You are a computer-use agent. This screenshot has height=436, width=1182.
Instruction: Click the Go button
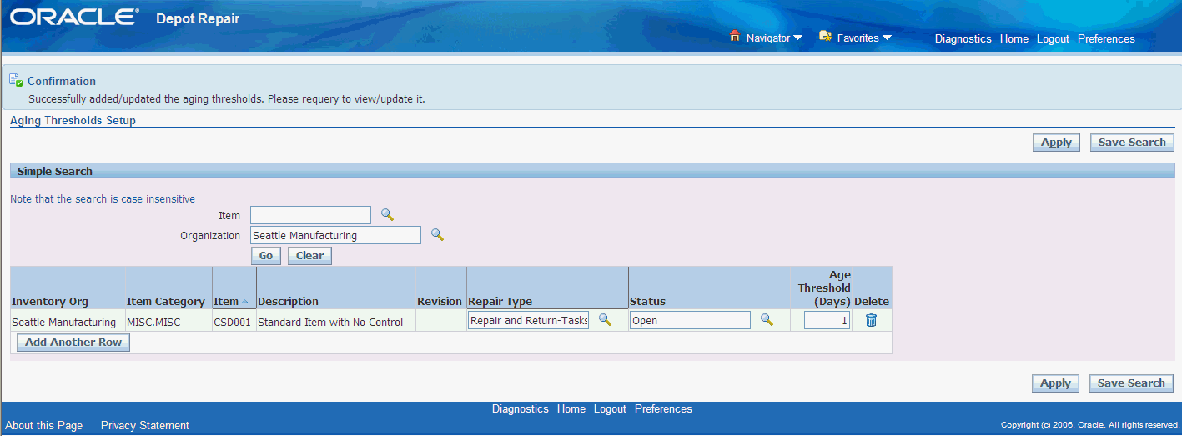(266, 256)
